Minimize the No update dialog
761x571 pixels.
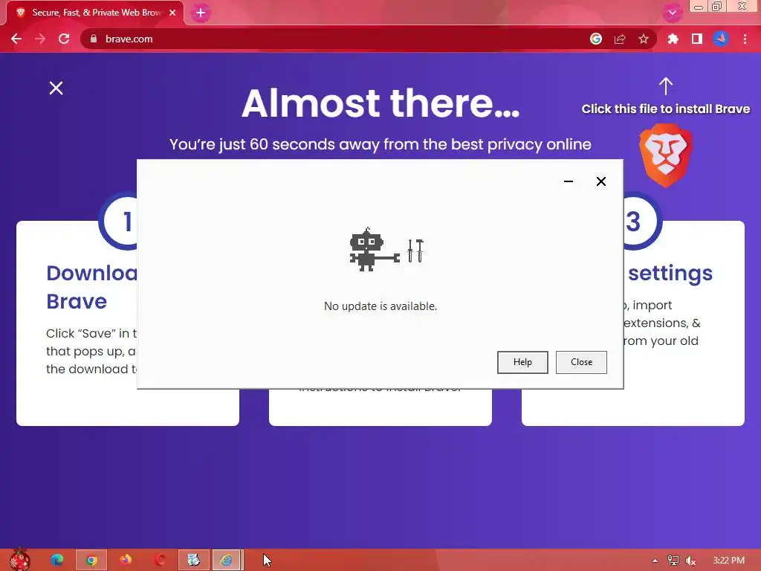(x=569, y=181)
